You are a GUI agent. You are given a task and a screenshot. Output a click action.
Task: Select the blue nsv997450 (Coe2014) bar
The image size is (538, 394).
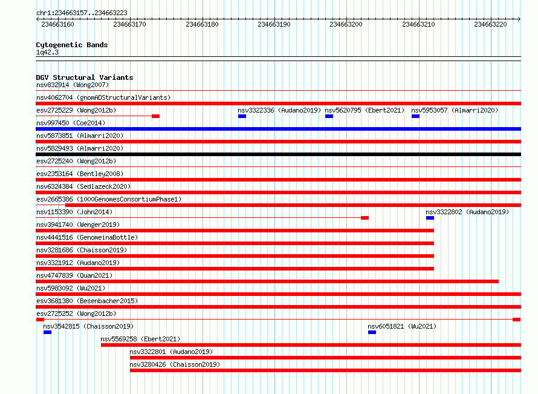click(278, 129)
